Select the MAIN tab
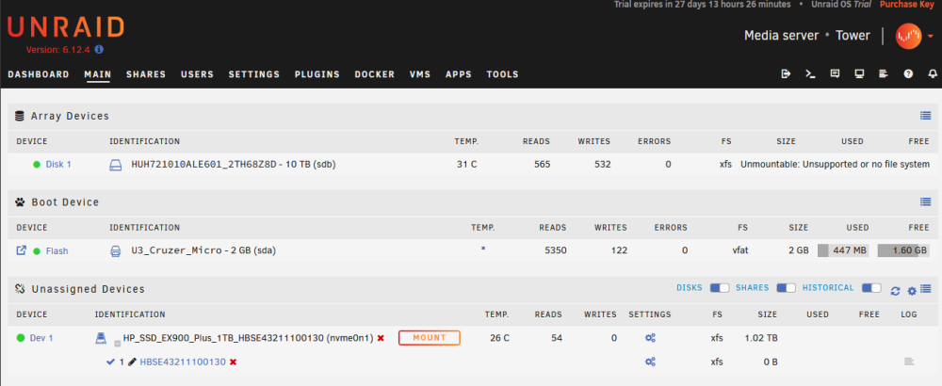This screenshot has width=942, height=386. 98,74
